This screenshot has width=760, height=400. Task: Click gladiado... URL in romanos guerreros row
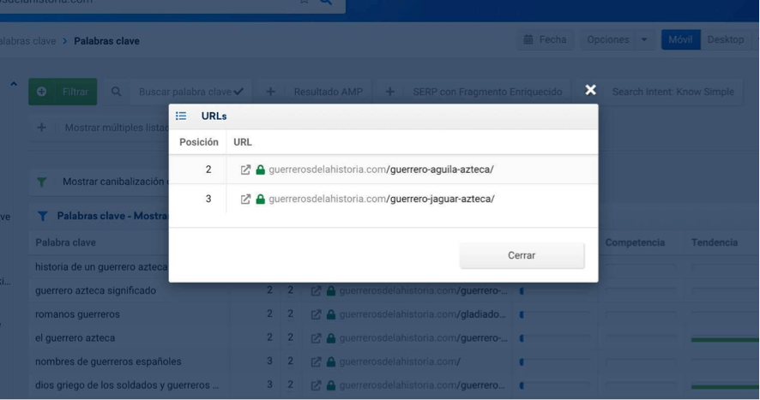(423, 314)
